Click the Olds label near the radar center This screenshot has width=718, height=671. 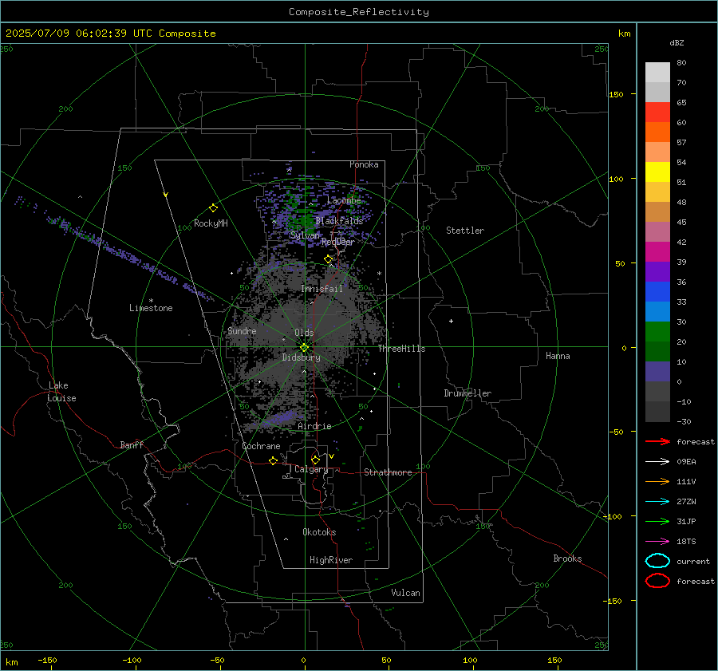pyautogui.click(x=304, y=333)
